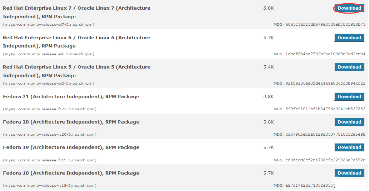Click the 9.8K file size for Fedora 21

pos(268,97)
